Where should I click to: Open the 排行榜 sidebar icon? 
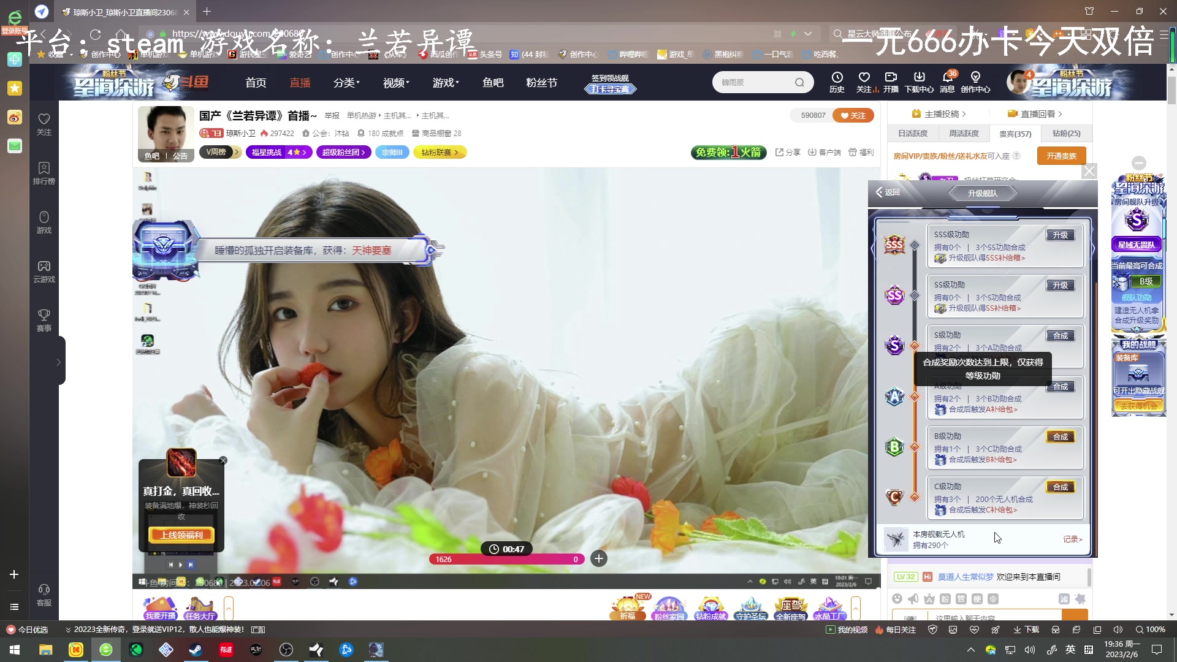click(44, 169)
